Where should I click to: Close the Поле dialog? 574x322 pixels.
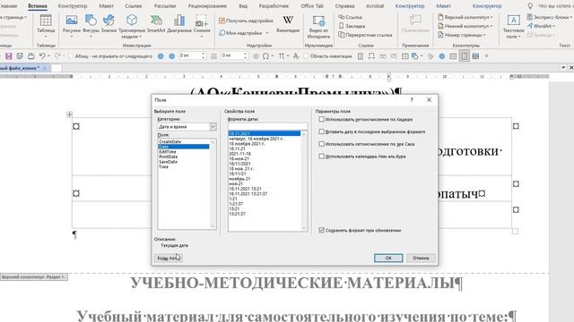429,99
